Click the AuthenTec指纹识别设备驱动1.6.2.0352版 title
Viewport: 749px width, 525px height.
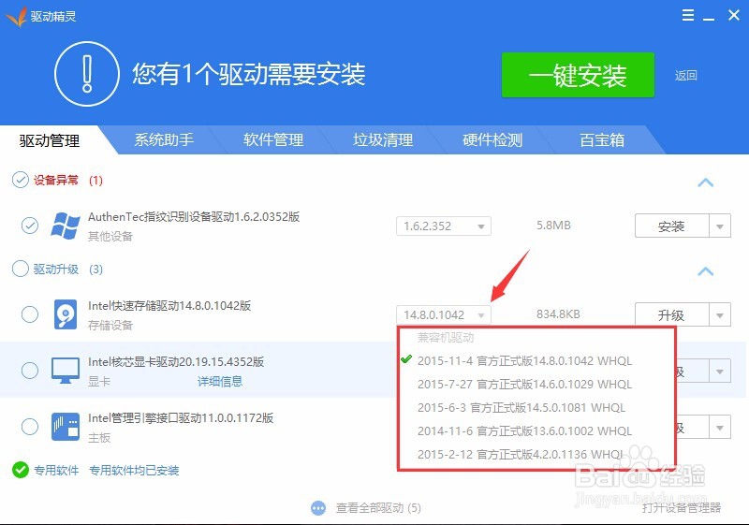pos(194,217)
